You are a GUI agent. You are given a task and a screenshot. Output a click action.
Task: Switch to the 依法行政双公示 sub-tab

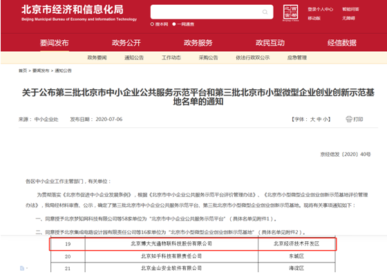pos(252,57)
